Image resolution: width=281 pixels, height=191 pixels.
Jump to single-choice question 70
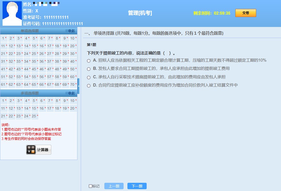pyautogui.click(x=73, y=84)
